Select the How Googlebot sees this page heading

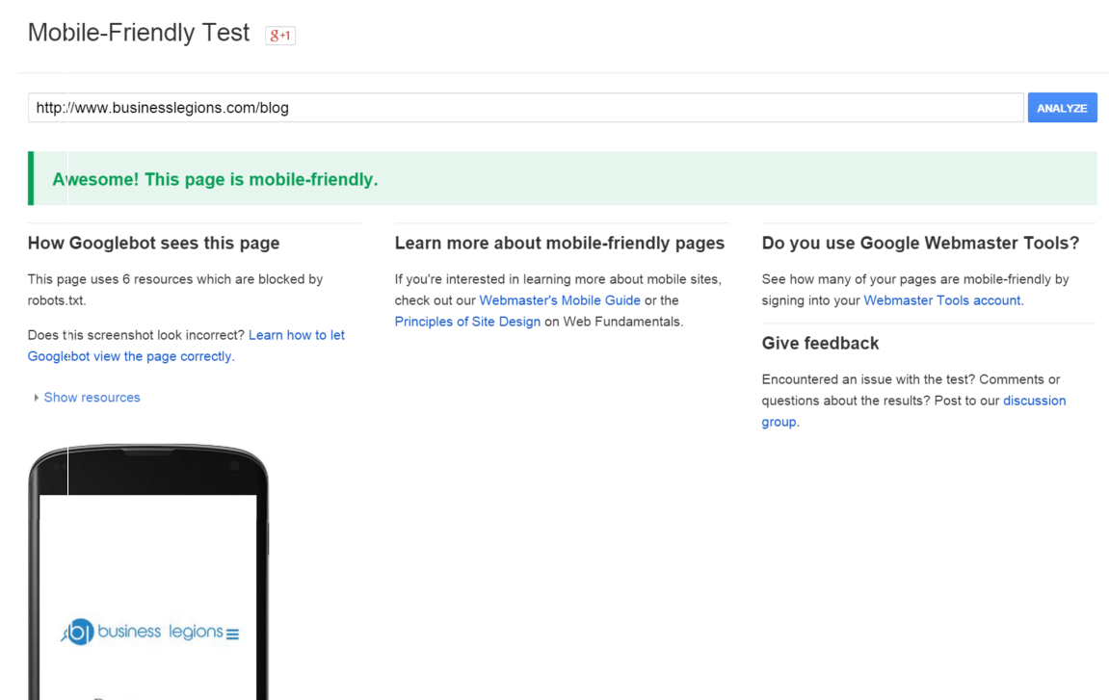[x=153, y=244]
